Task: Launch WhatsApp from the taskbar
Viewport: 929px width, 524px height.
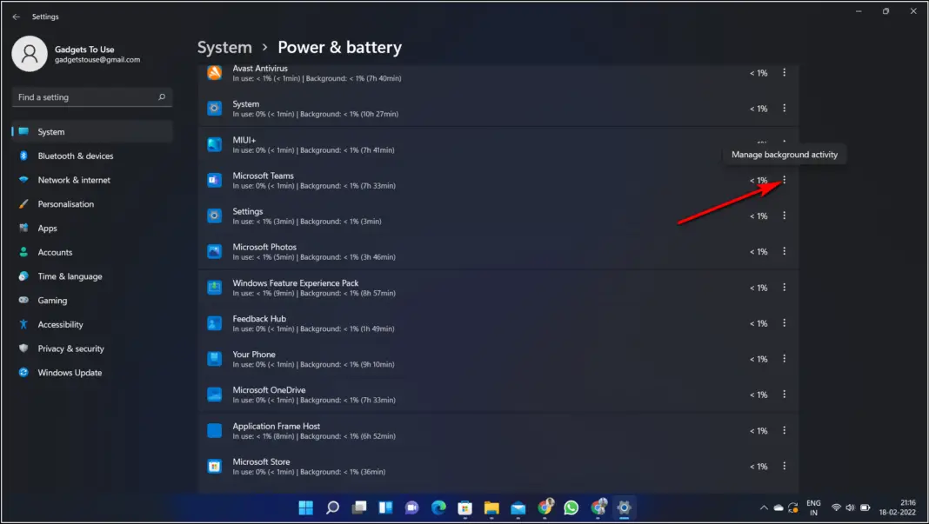Action: pos(571,507)
